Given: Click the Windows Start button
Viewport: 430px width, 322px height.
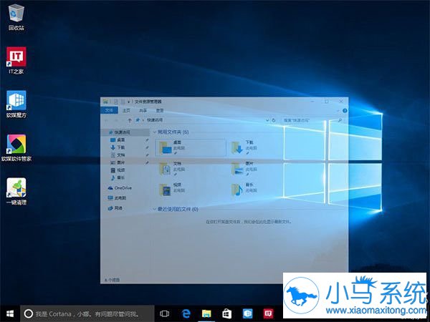Looking at the screenshot, I should [10, 314].
